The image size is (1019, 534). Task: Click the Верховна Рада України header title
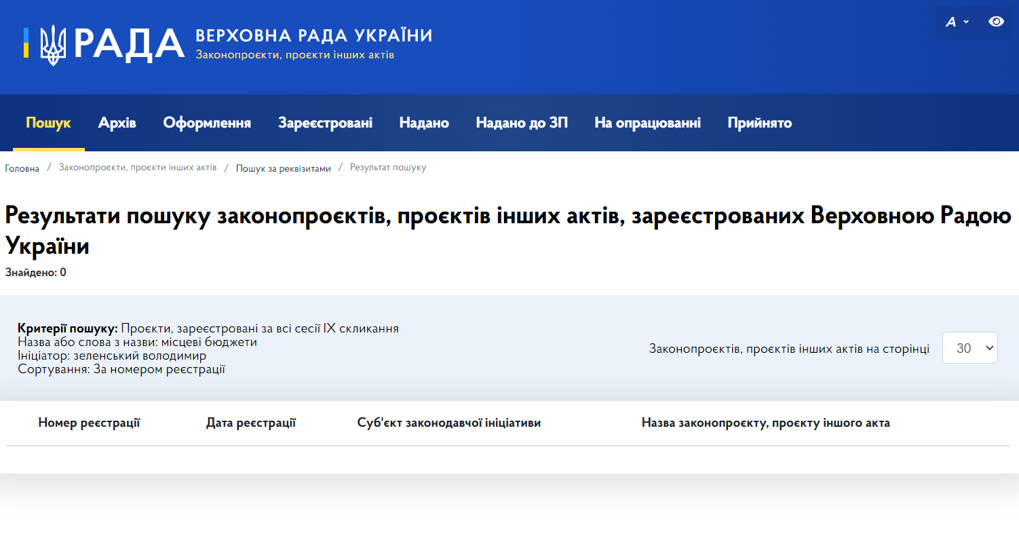click(314, 35)
